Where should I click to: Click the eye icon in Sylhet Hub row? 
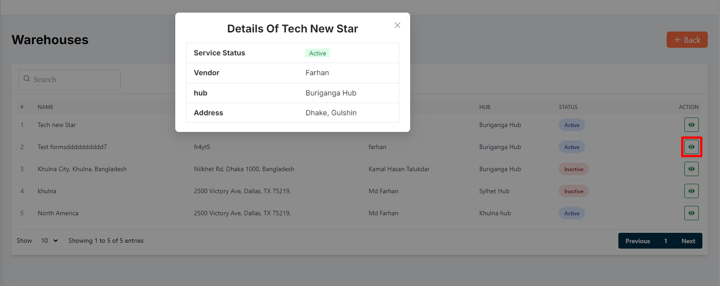[x=691, y=191]
